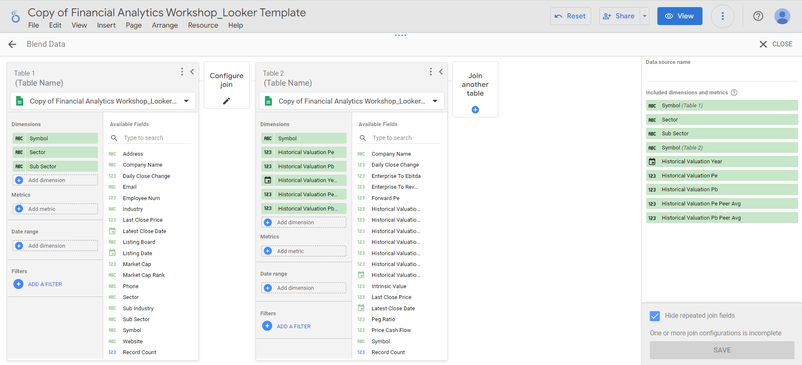Click calendar icon for Historical Valuation Year in included list

click(652, 162)
